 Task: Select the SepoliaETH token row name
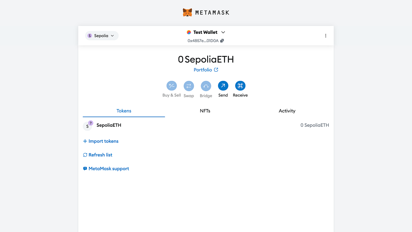(109, 125)
